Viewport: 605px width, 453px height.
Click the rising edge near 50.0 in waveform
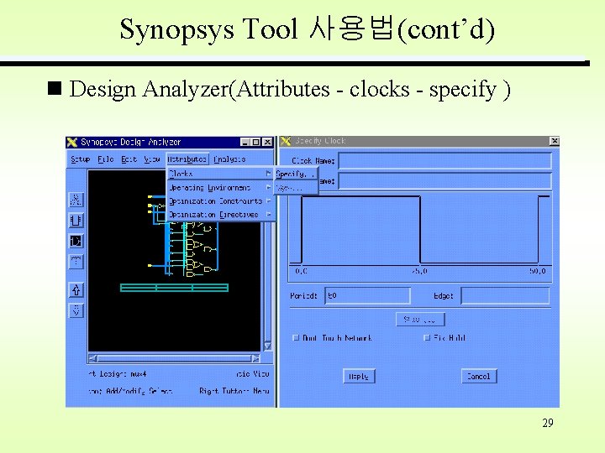(539, 230)
